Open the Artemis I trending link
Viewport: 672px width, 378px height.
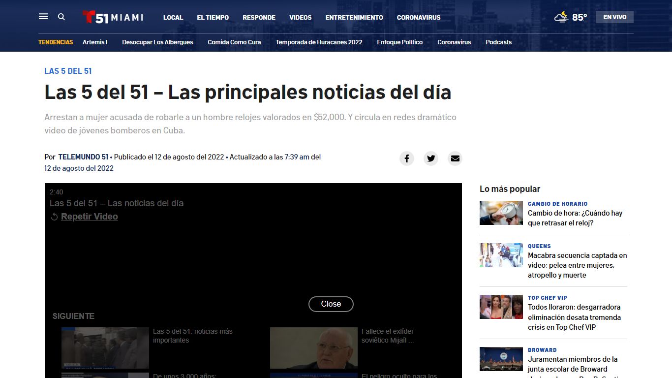[95, 42]
